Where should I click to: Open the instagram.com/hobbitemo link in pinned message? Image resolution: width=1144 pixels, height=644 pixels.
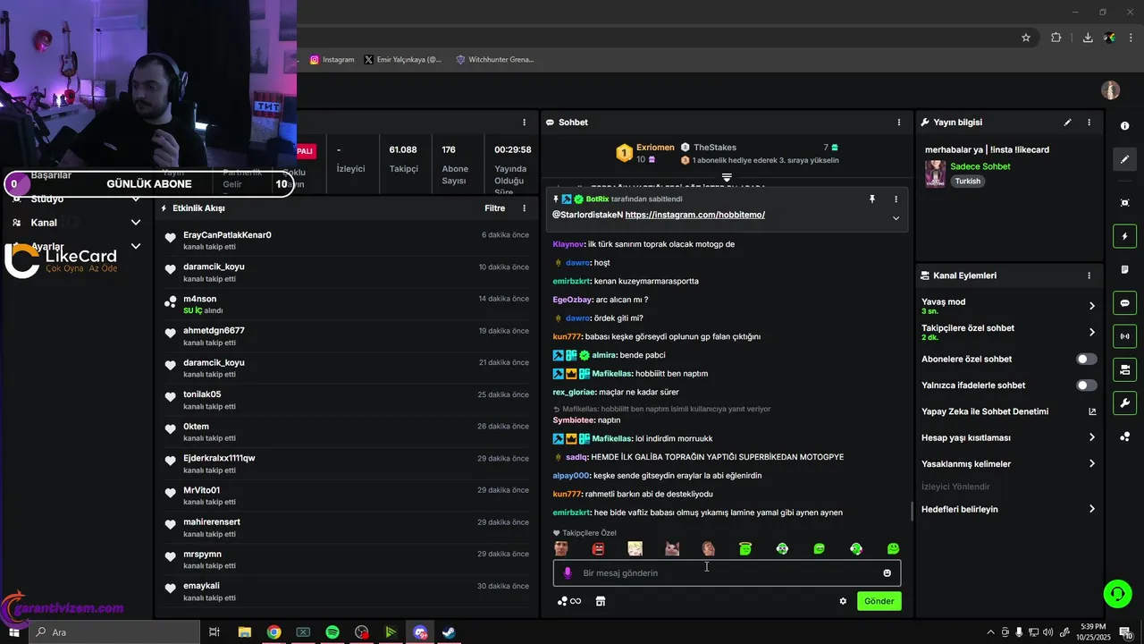694,215
